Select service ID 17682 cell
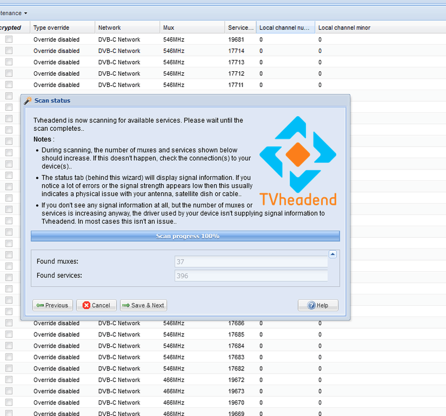Viewport: 446px width, 416px height. point(236,369)
